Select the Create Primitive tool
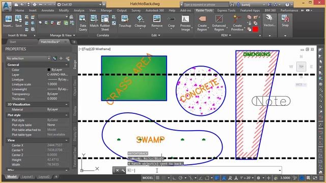 (x=237, y=23)
